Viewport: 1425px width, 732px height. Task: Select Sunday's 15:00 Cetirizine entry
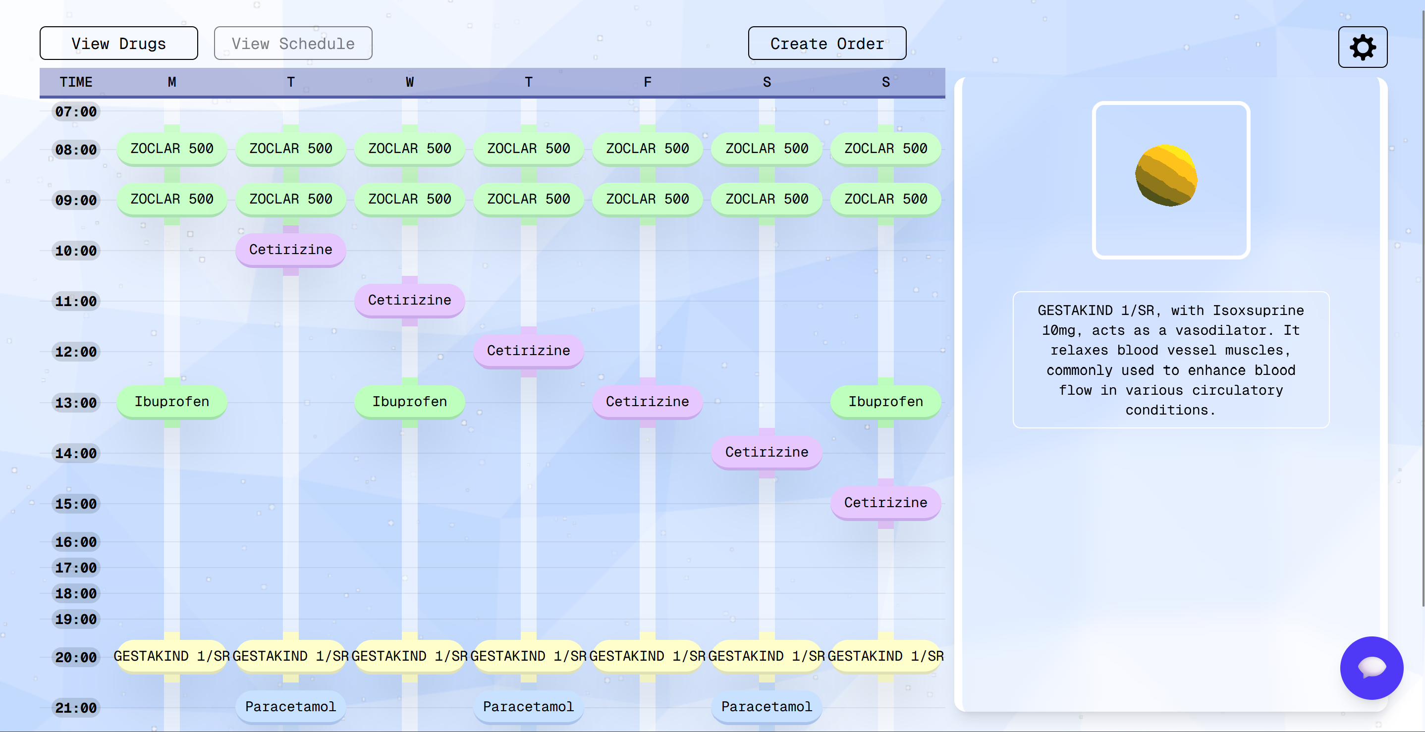(x=885, y=502)
